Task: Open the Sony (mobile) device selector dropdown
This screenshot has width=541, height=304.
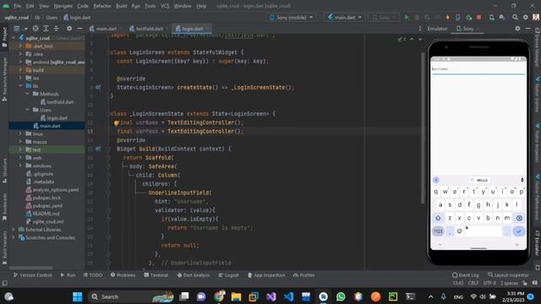Action: click(291, 17)
